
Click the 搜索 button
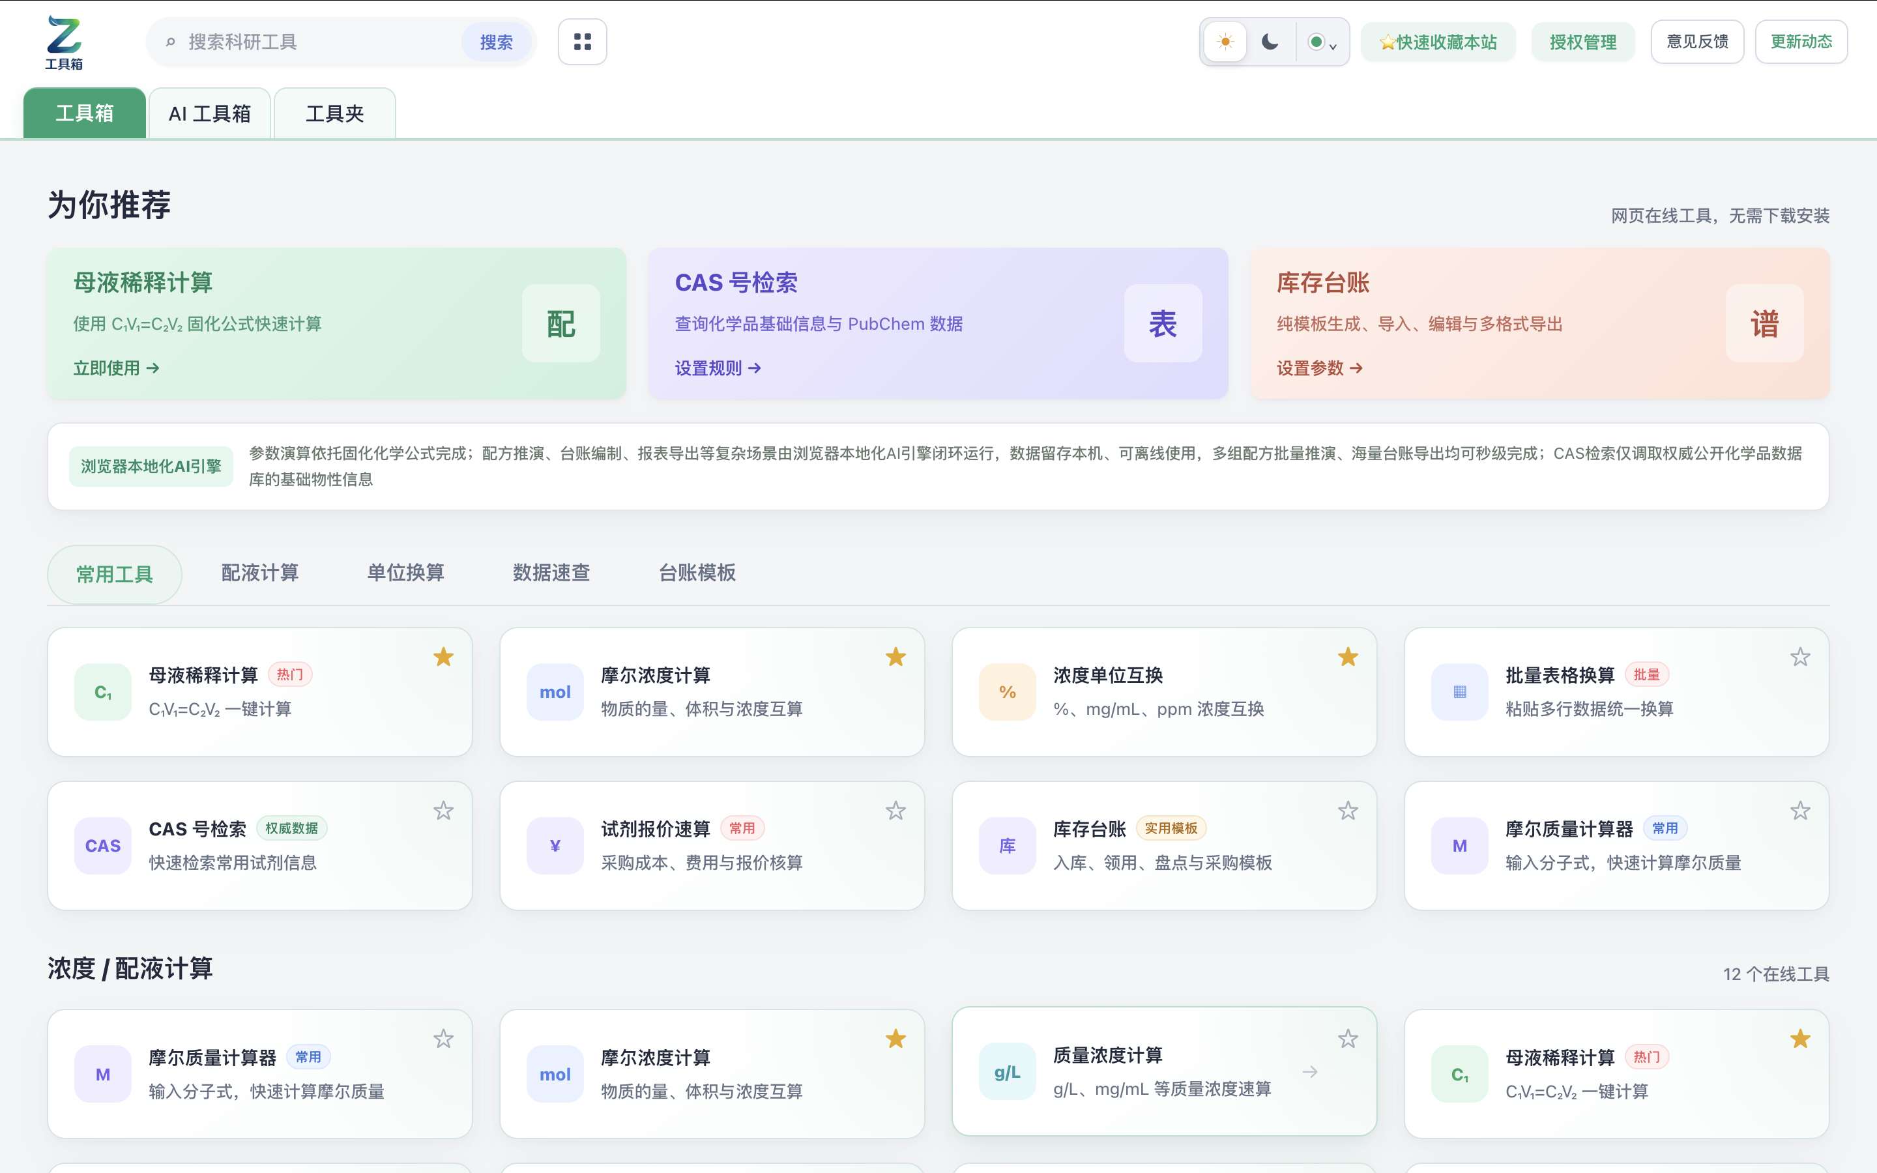tap(497, 42)
